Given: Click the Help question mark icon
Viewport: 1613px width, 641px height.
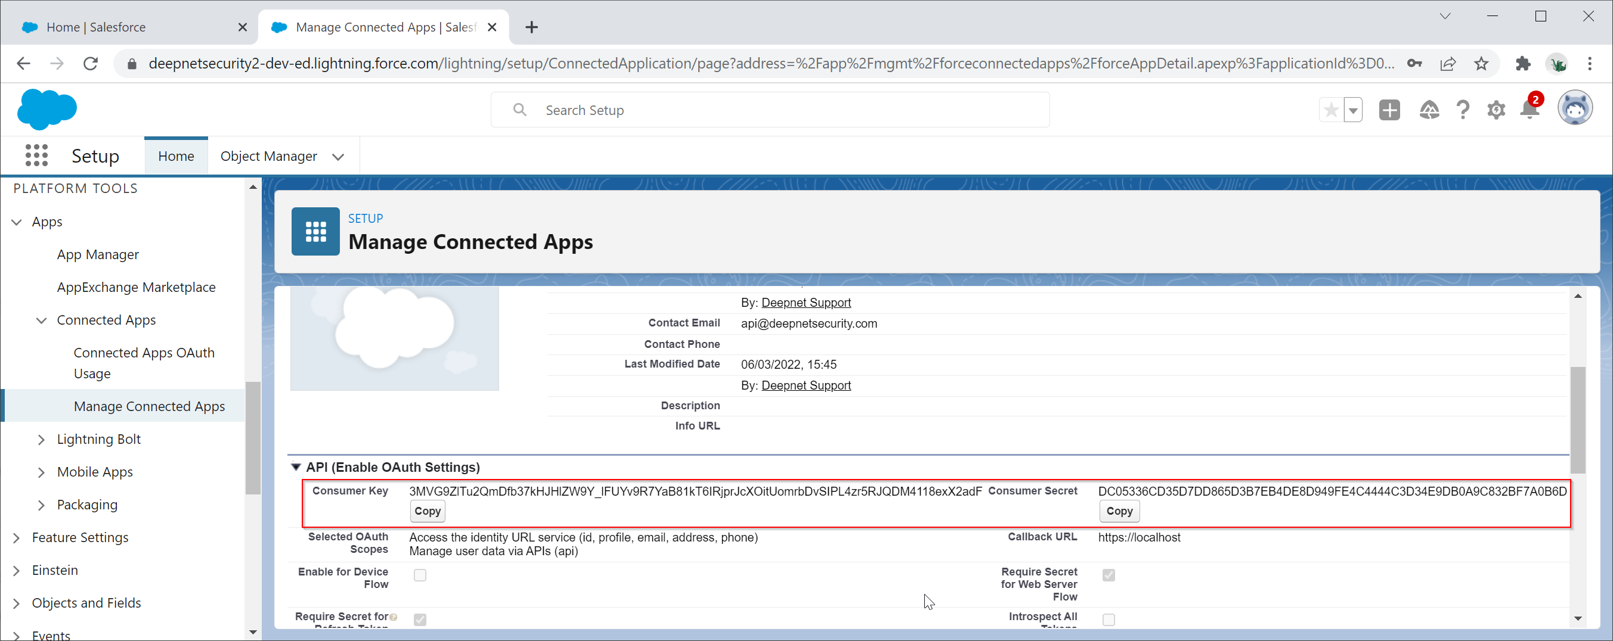Looking at the screenshot, I should 1462,110.
